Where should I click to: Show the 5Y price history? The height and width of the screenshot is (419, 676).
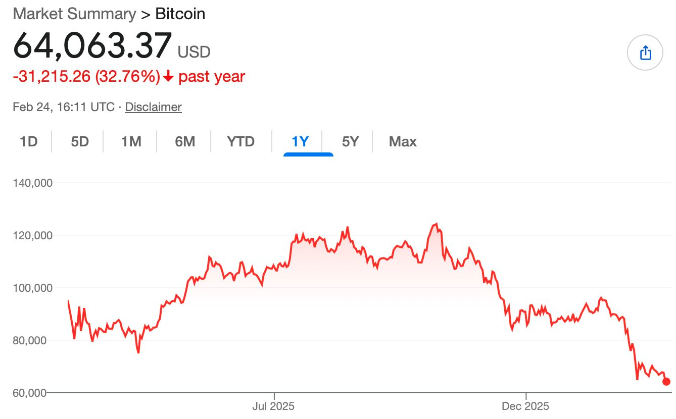(350, 142)
